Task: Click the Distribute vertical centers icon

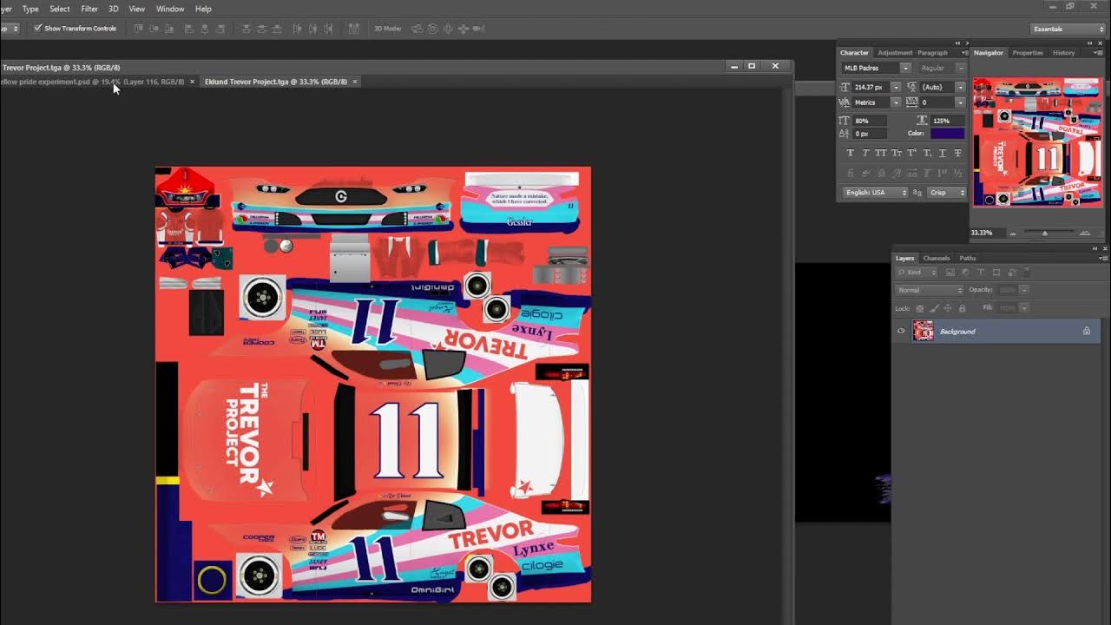Action: pos(261,29)
